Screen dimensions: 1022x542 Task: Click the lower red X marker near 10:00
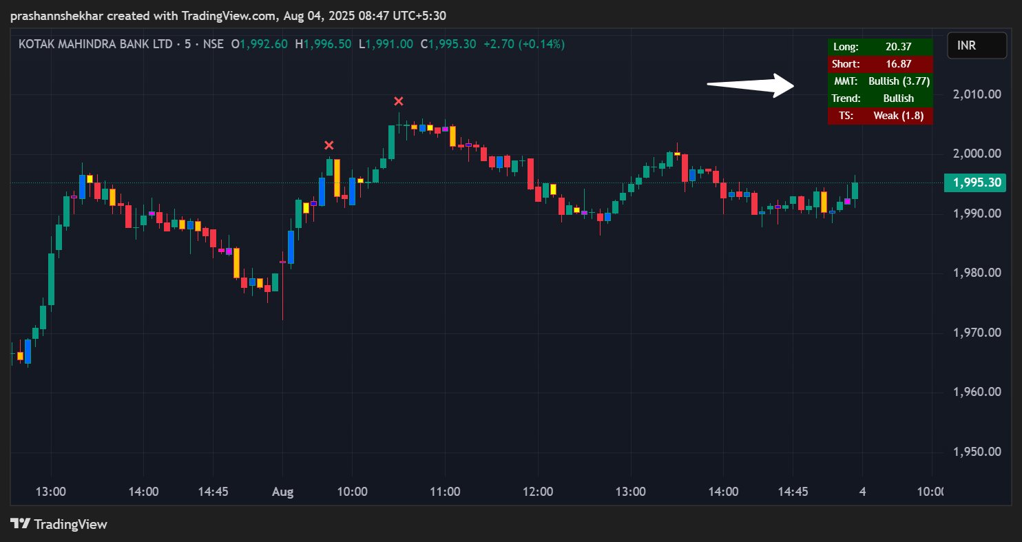tap(329, 145)
